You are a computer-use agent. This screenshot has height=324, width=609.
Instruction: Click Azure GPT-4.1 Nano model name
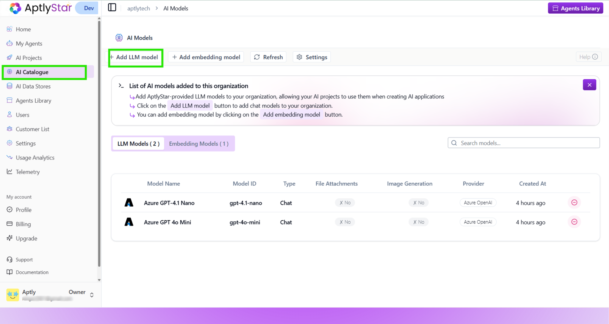pos(169,203)
